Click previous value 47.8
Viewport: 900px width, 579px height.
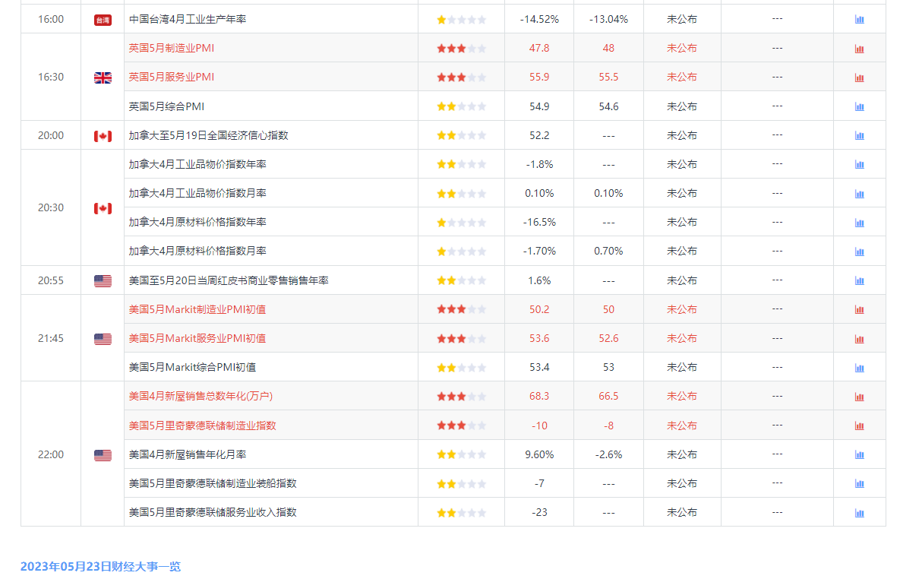(x=539, y=49)
